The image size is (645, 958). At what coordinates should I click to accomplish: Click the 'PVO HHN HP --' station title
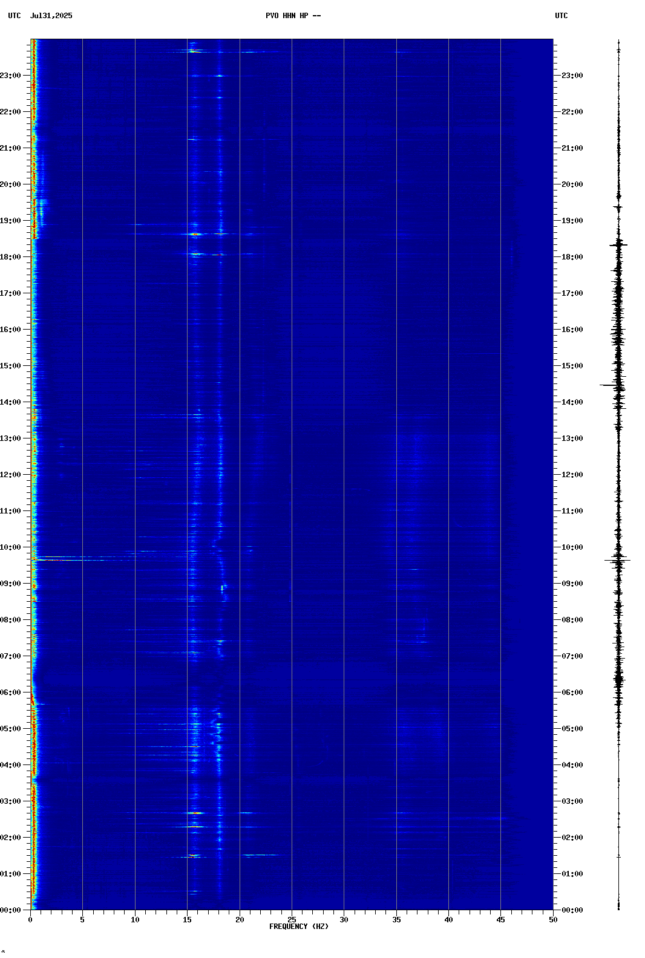pyautogui.click(x=293, y=16)
